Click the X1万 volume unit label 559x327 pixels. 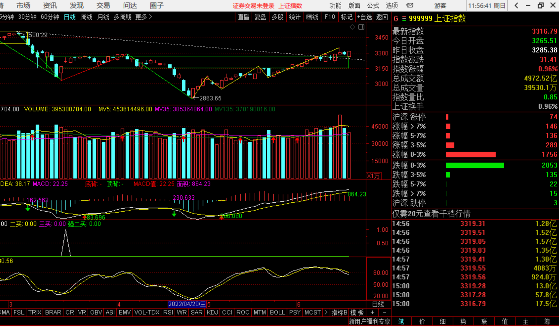tap(373, 176)
